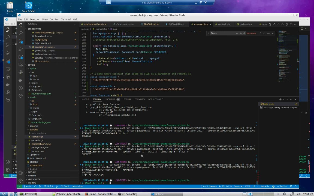
Task: Collapse the OPEN EDITORS section
Action: tap(34, 29)
